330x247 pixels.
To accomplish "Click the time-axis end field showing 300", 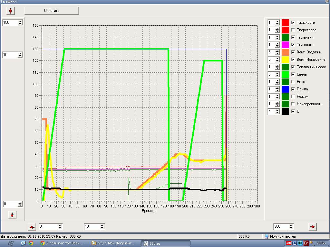I will 283,227.
